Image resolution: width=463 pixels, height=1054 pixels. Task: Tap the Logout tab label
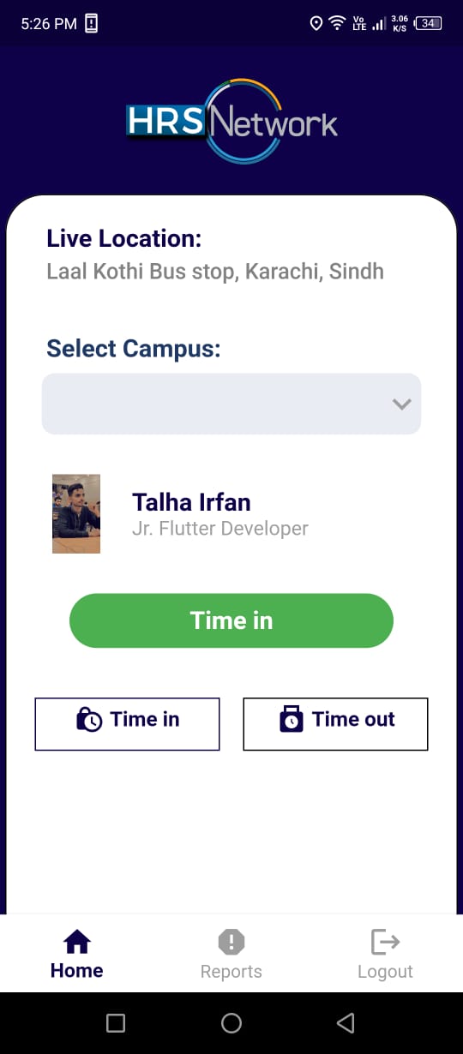(x=385, y=972)
